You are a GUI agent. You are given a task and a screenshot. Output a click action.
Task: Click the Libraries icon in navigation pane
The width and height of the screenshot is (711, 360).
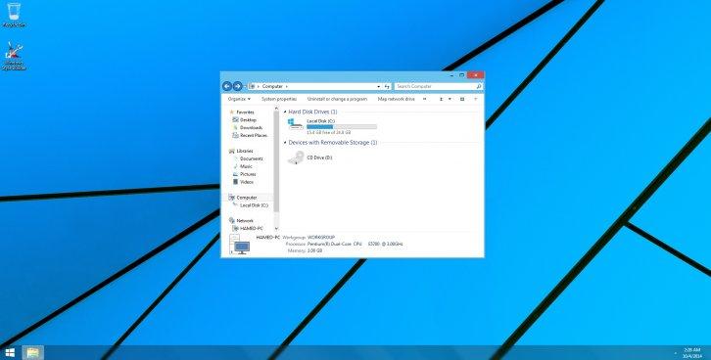(232, 151)
